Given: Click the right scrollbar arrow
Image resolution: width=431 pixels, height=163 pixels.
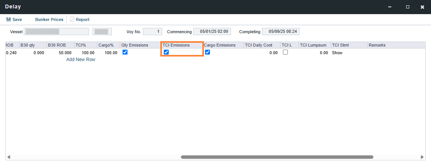Looking at the screenshot, I should click(x=422, y=157).
